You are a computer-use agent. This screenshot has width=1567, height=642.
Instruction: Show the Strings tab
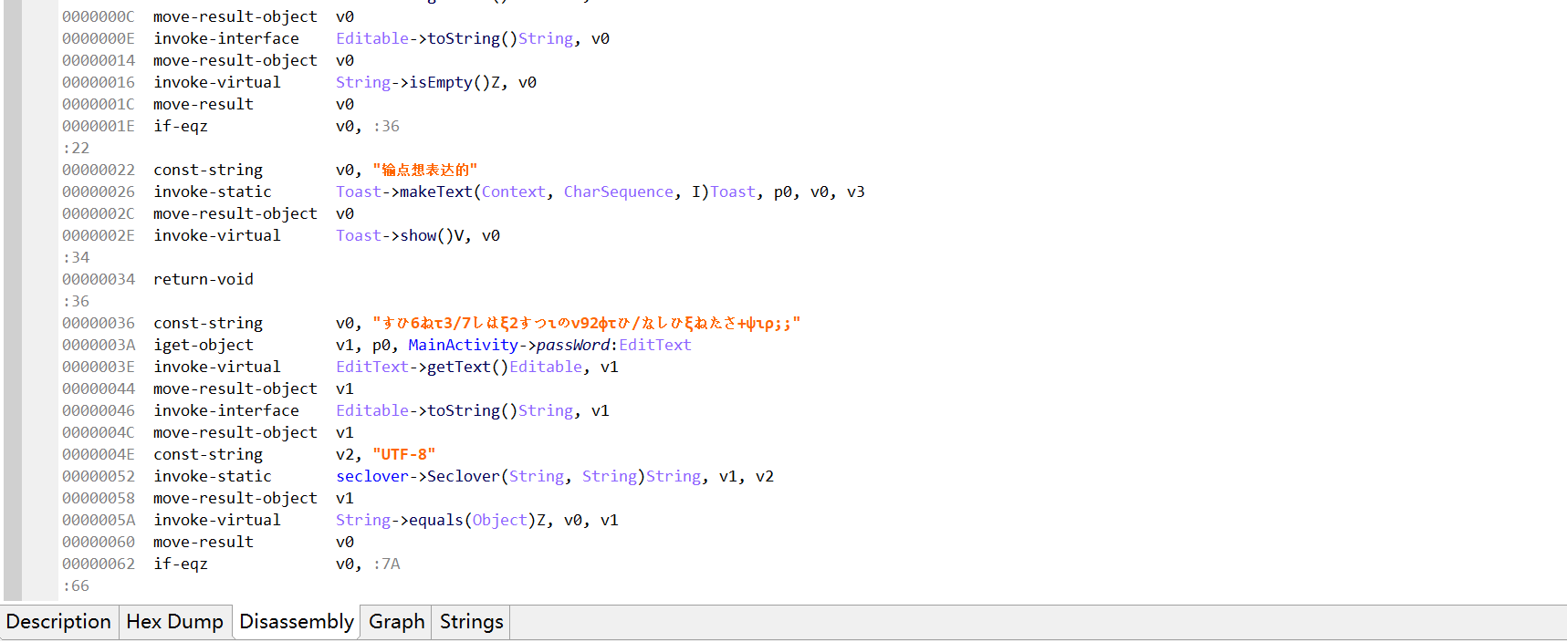pos(471,622)
